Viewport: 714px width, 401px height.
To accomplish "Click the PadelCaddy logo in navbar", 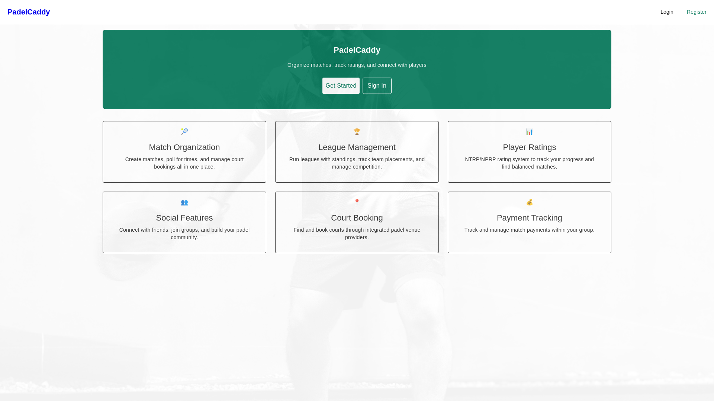I will [29, 12].
